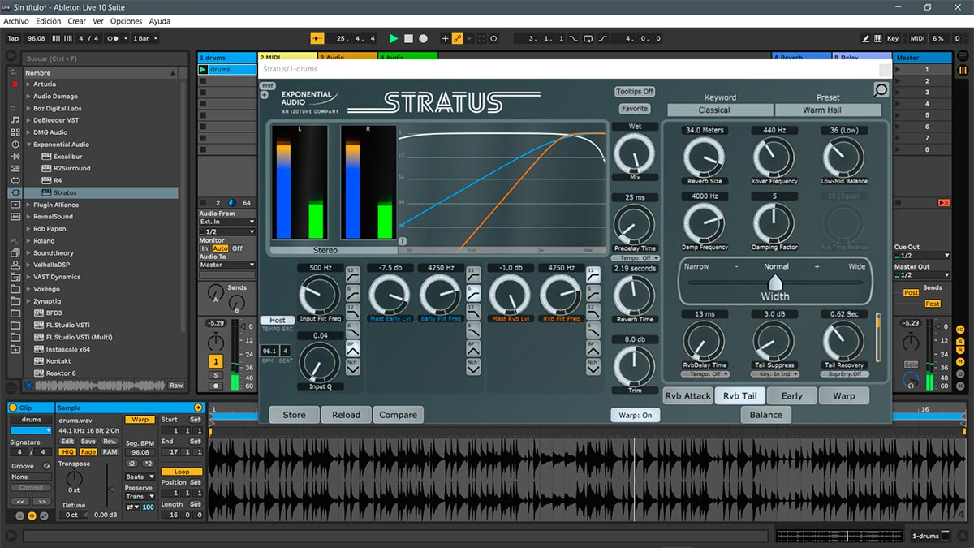
Task: Open the Crear menu
Action: [x=77, y=21]
